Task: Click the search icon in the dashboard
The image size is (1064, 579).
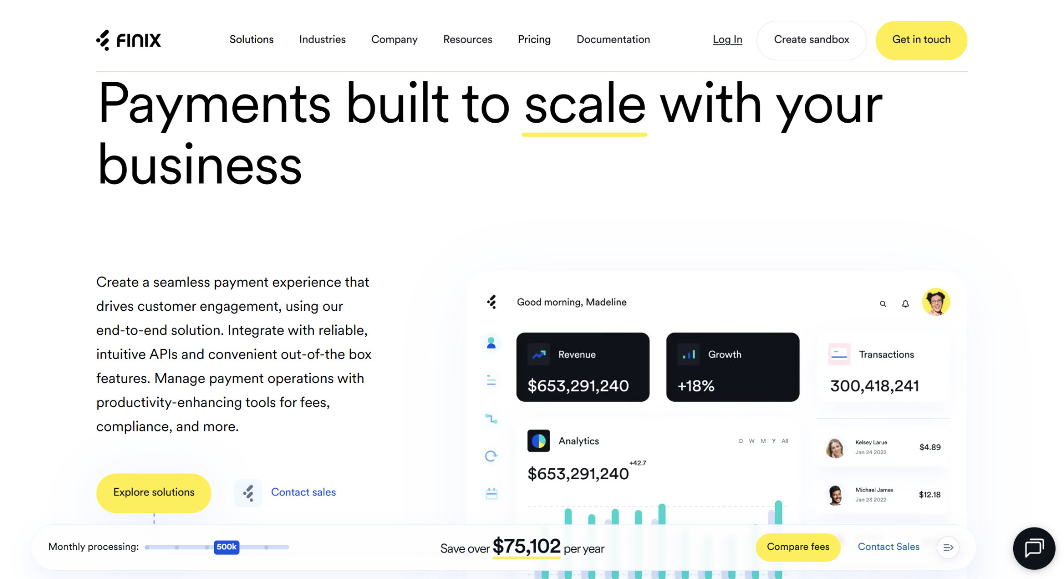Action: 883,304
